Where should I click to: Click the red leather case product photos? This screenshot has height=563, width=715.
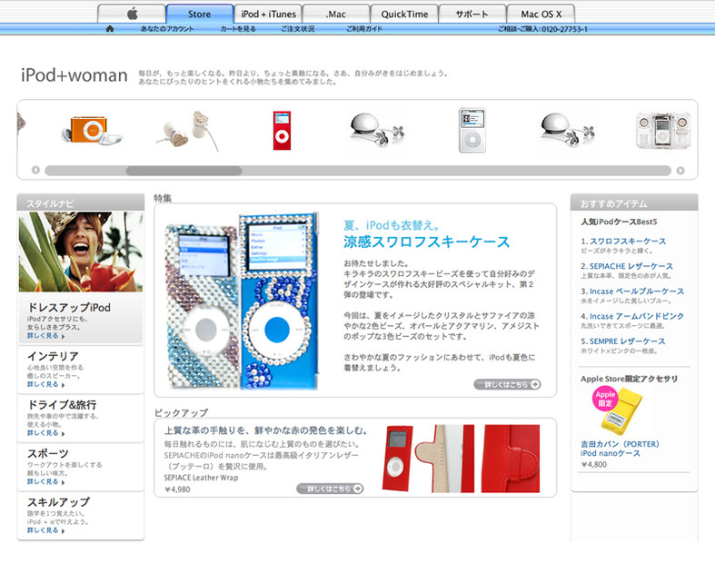click(x=461, y=459)
